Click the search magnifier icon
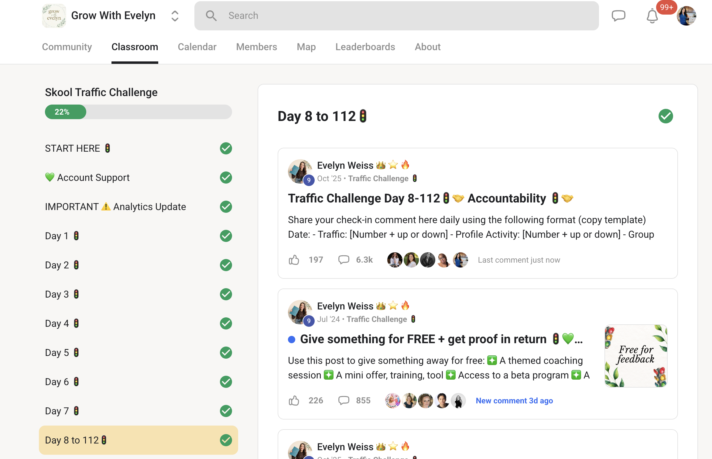 point(211,16)
